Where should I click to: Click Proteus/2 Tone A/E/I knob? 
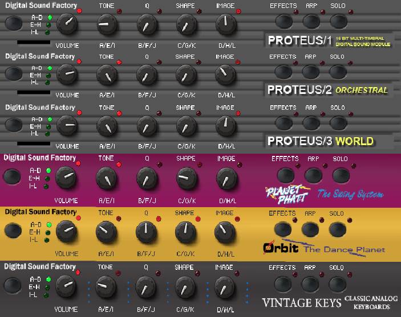(107, 75)
